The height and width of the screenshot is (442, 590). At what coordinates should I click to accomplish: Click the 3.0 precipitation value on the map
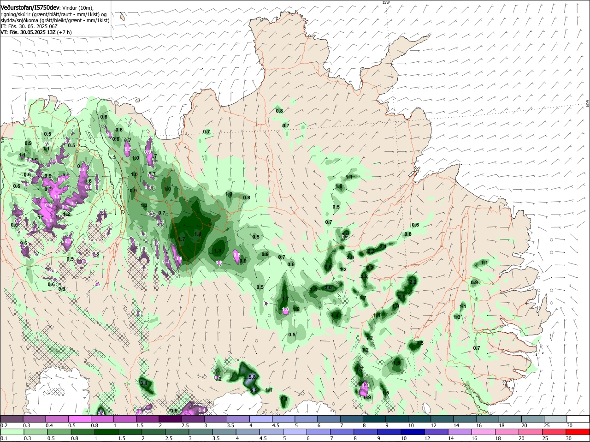click(328, 287)
